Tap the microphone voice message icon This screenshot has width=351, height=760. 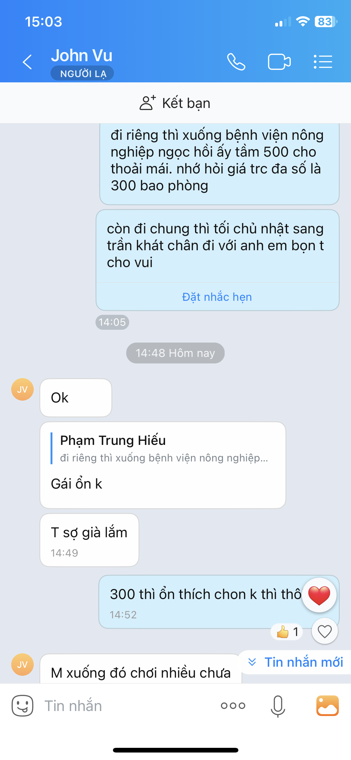(278, 706)
